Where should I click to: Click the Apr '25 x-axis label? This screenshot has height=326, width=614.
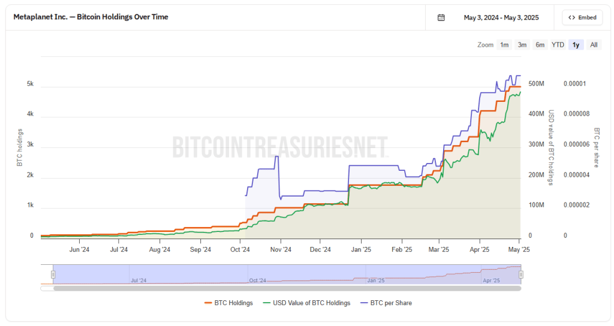coord(479,250)
